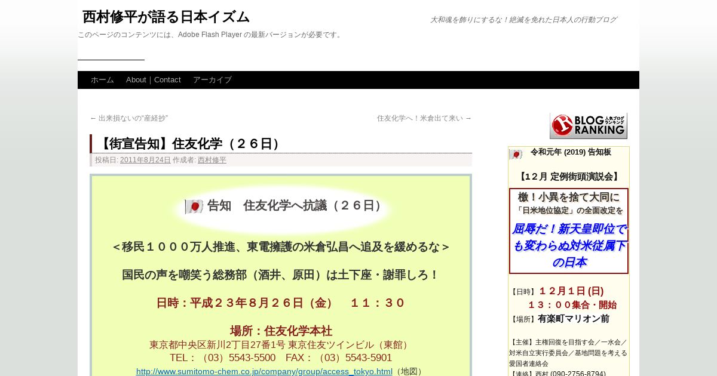This screenshot has height=376, width=717.
Task: Open the アーカイブ menu item
Action: pyautogui.click(x=212, y=80)
